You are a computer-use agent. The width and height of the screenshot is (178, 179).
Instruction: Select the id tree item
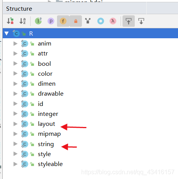click(x=41, y=104)
